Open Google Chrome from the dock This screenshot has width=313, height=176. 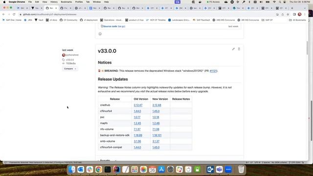point(99,170)
